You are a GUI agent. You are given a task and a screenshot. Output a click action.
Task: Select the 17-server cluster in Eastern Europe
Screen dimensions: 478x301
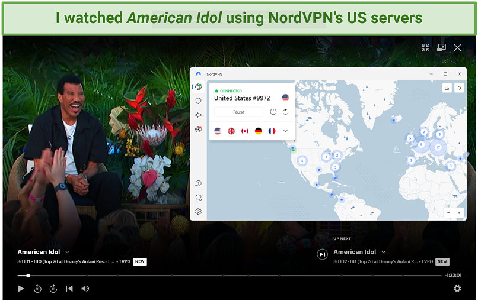coord(438,147)
